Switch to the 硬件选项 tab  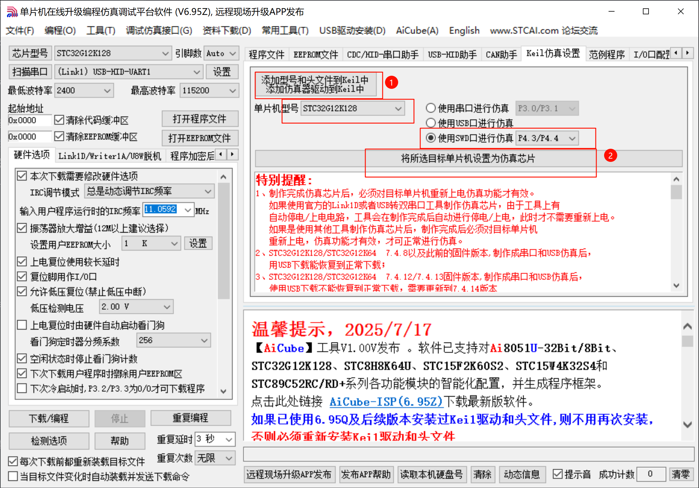click(x=31, y=155)
